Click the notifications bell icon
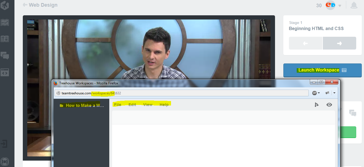 (354, 5)
